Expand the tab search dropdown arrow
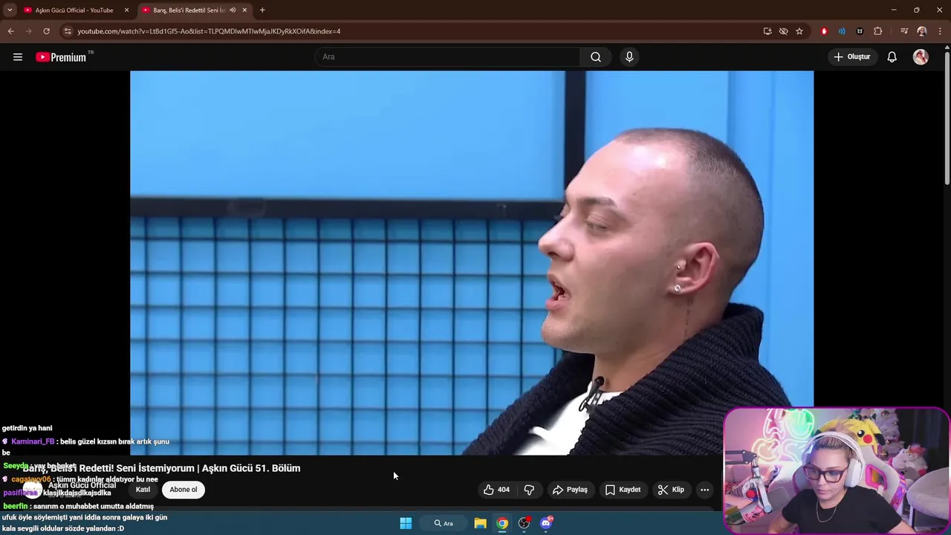The image size is (951, 535). [10, 10]
